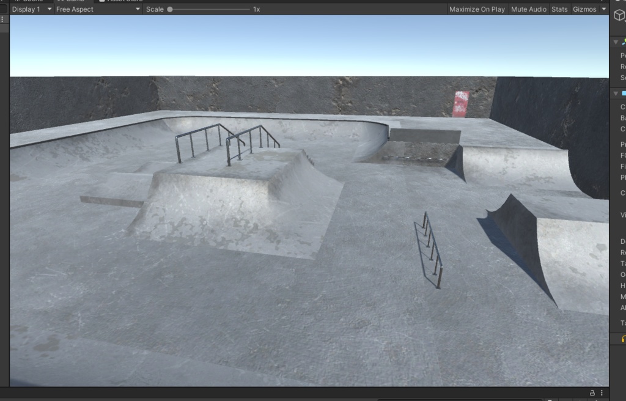Enable Maximize On Play
Screen dimensions: 626x401
click(x=477, y=9)
